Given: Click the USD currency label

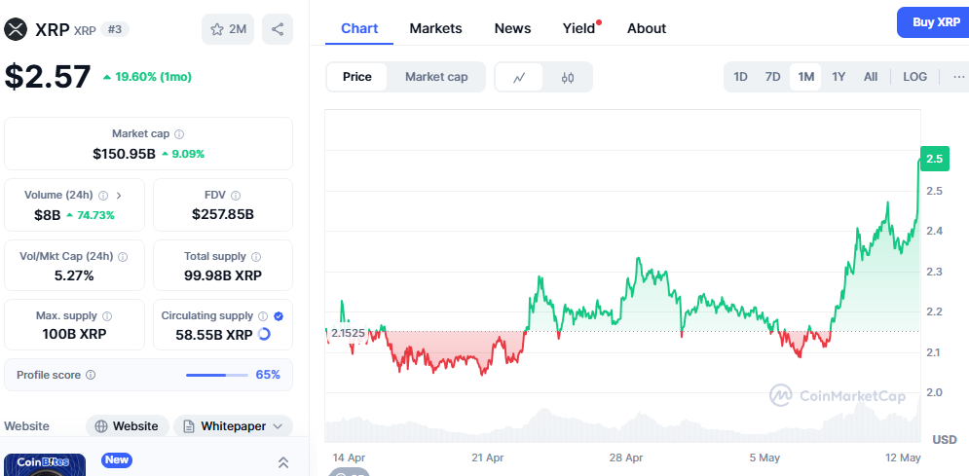Looking at the screenshot, I should click(945, 440).
